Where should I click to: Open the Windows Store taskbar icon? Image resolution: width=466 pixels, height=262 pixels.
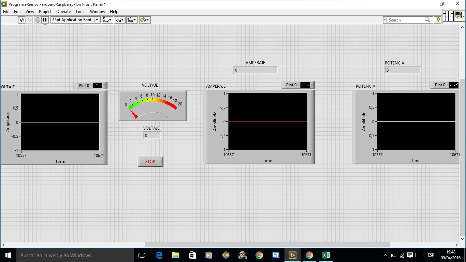tap(192, 255)
